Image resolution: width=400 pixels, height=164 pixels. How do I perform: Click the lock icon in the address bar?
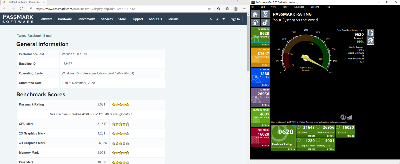pyautogui.click(x=31, y=9)
